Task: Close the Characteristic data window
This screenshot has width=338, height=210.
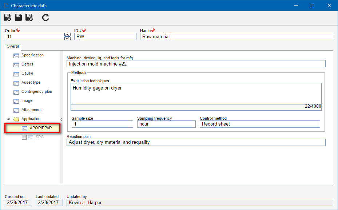Action: click(329, 5)
